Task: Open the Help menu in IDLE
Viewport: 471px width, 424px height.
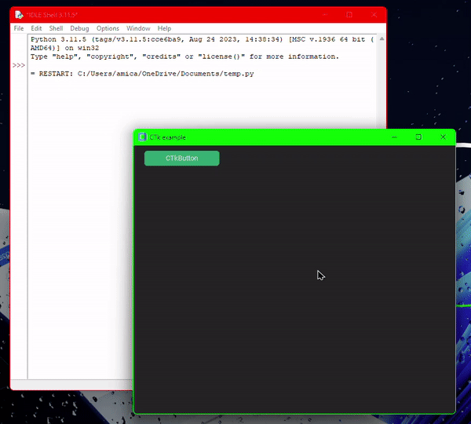Action: [x=164, y=28]
